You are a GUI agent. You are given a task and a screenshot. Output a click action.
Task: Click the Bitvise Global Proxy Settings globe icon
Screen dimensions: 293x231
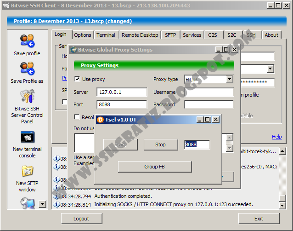pyautogui.click(x=73, y=50)
